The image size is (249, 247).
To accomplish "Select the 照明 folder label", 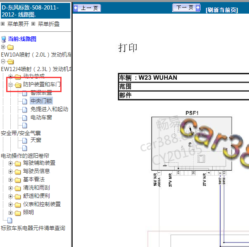I will (x=28, y=213).
